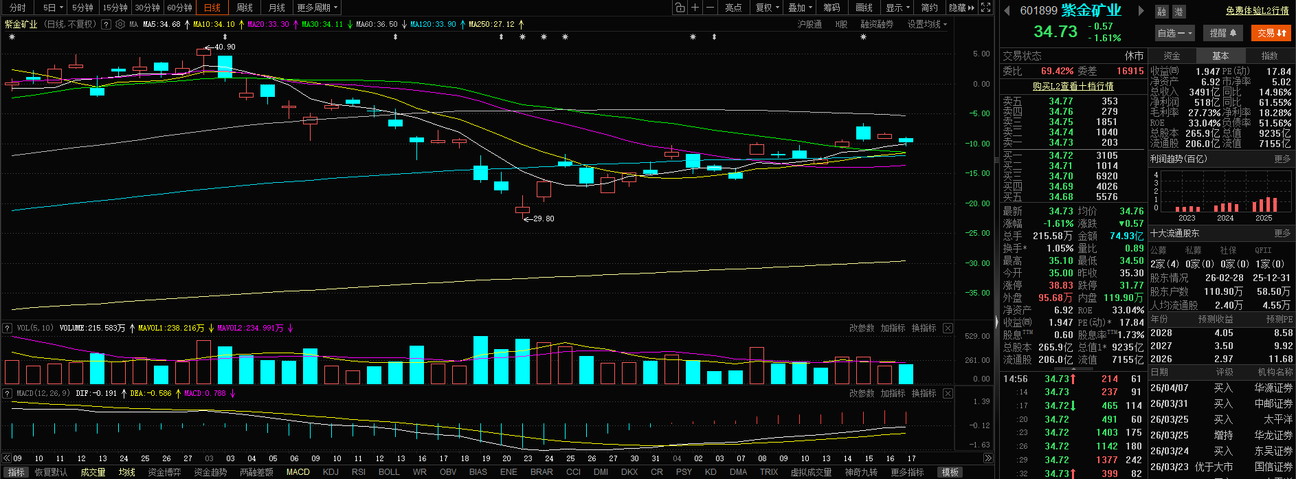Click MACD panel 换指标 link

click(924, 393)
